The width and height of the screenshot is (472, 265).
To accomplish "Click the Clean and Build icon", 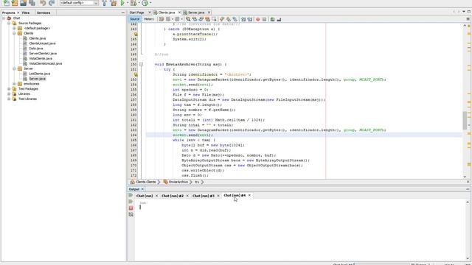I will tap(114, 3).
